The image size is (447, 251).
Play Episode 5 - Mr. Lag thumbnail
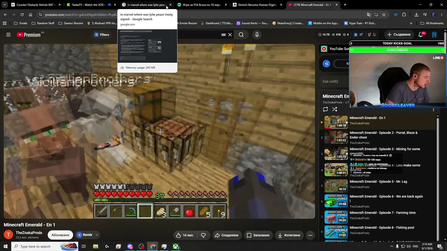336,186
